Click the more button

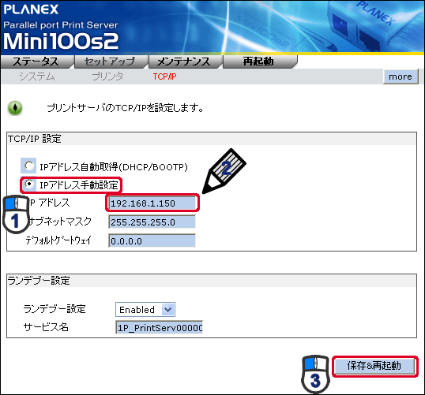pyautogui.click(x=401, y=76)
